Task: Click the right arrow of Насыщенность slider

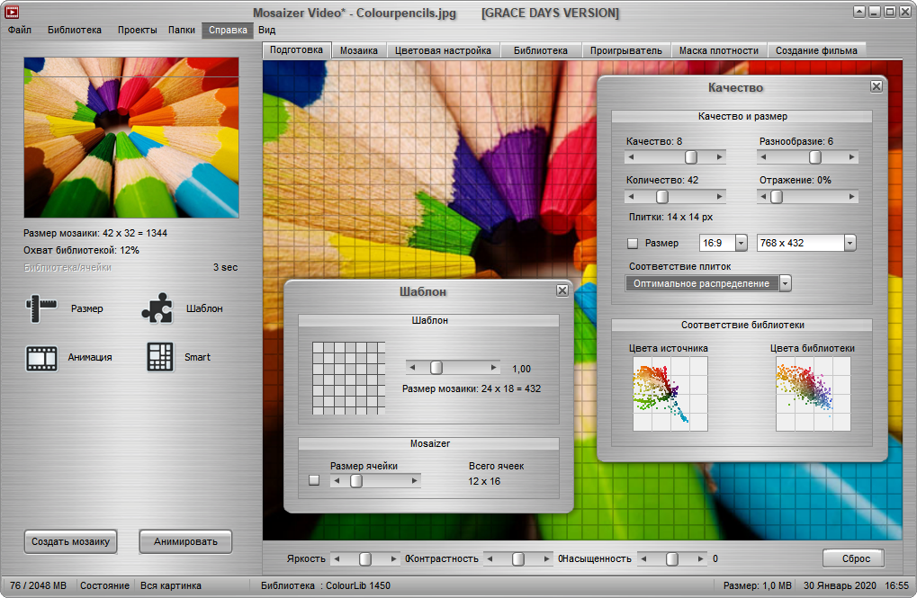Action: tap(701, 558)
